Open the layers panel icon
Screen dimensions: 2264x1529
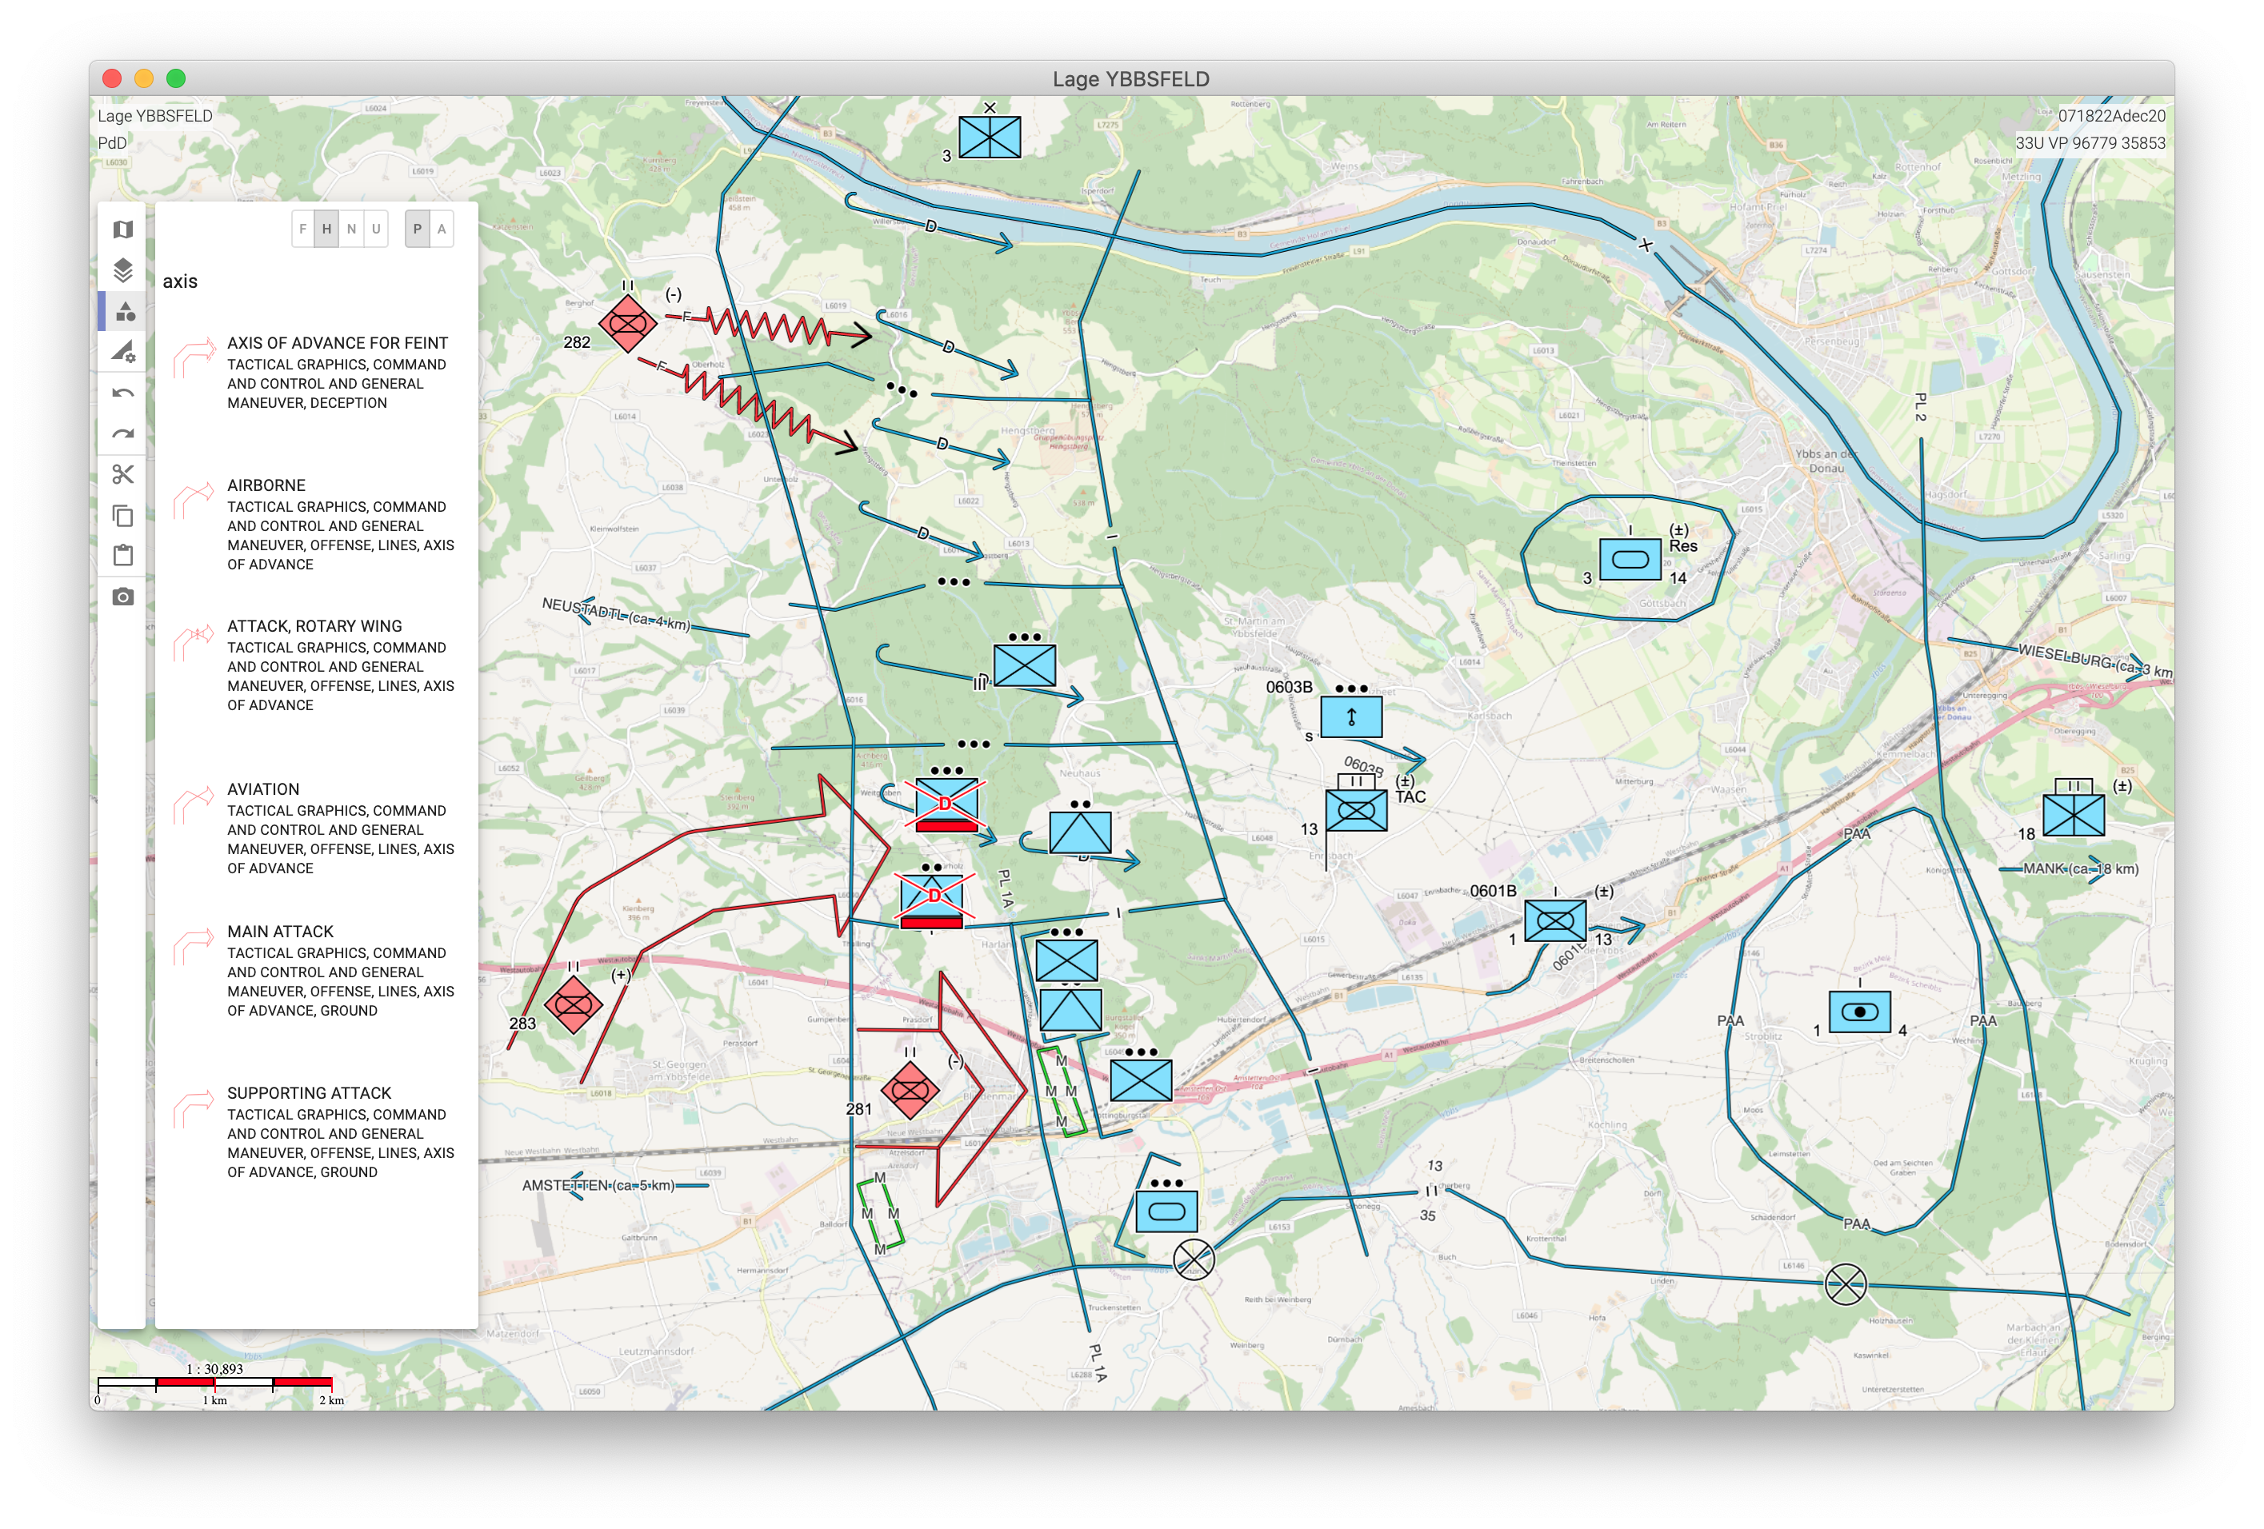[122, 269]
